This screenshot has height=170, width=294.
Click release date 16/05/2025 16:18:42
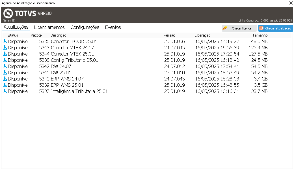tap(217, 60)
